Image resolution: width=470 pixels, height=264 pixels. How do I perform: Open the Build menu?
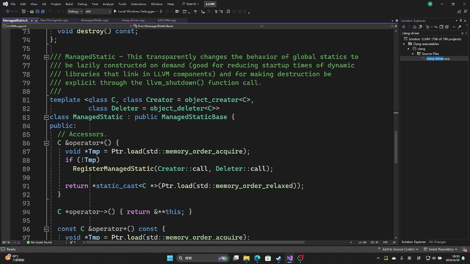(69, 4)
